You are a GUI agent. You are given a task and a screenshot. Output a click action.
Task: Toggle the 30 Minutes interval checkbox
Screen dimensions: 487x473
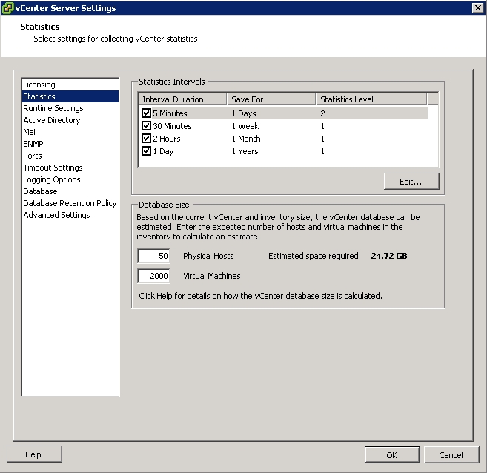(x=146, y=126)
